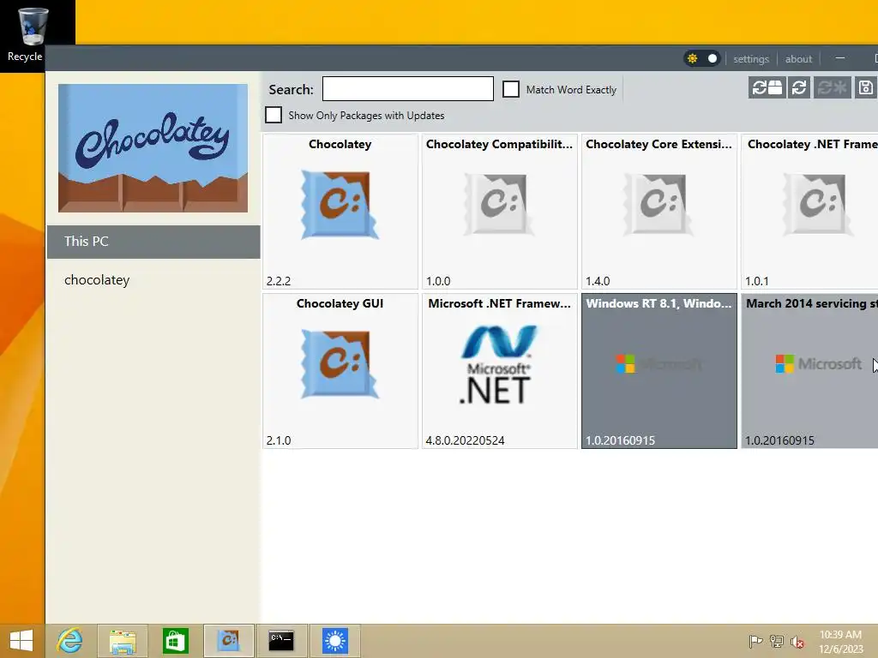Select the March 2014 servicing stack tile
Image resolution: width=878 pixels, height=658 pixels.
[809, 371]
